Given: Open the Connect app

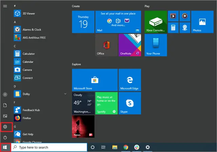Looking at the screenshot, I should point(40,78).
